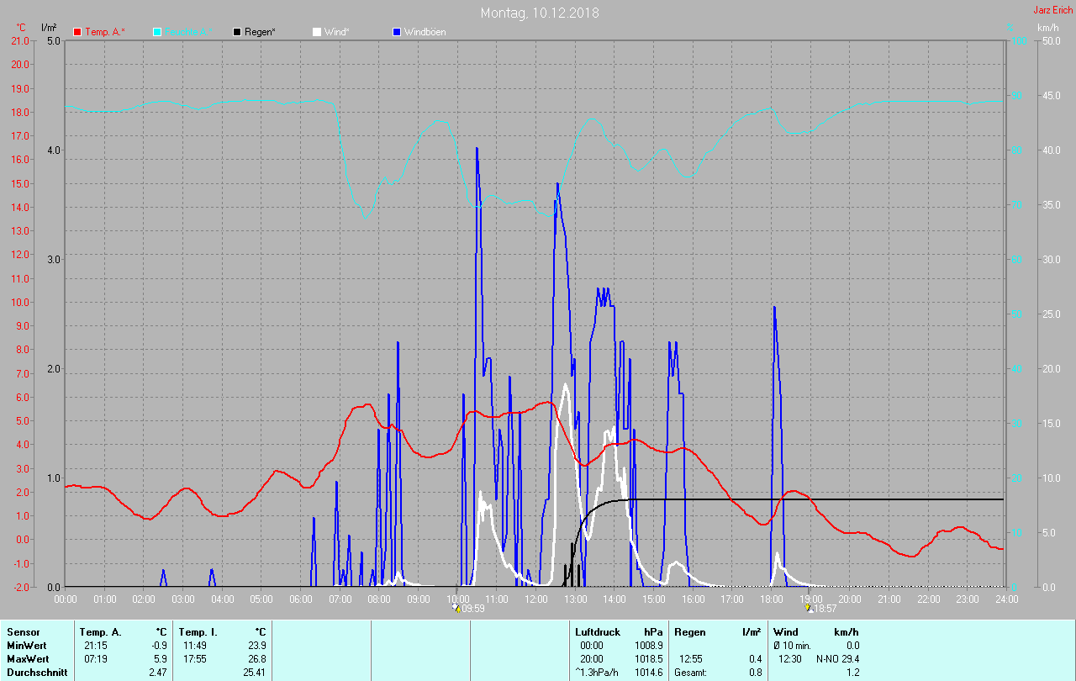Click the '06:00' time axis label
Viewport: 1076px width, 681px height.
pos(301,599)
